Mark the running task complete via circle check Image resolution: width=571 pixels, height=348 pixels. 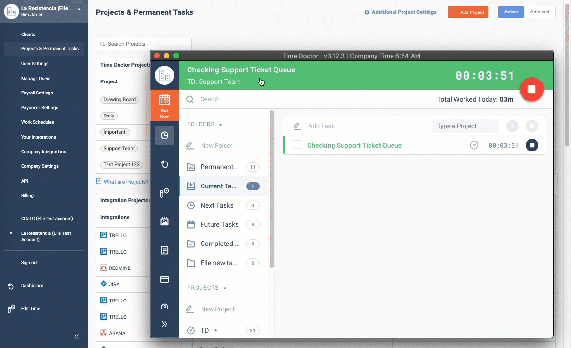click(474, 145)
